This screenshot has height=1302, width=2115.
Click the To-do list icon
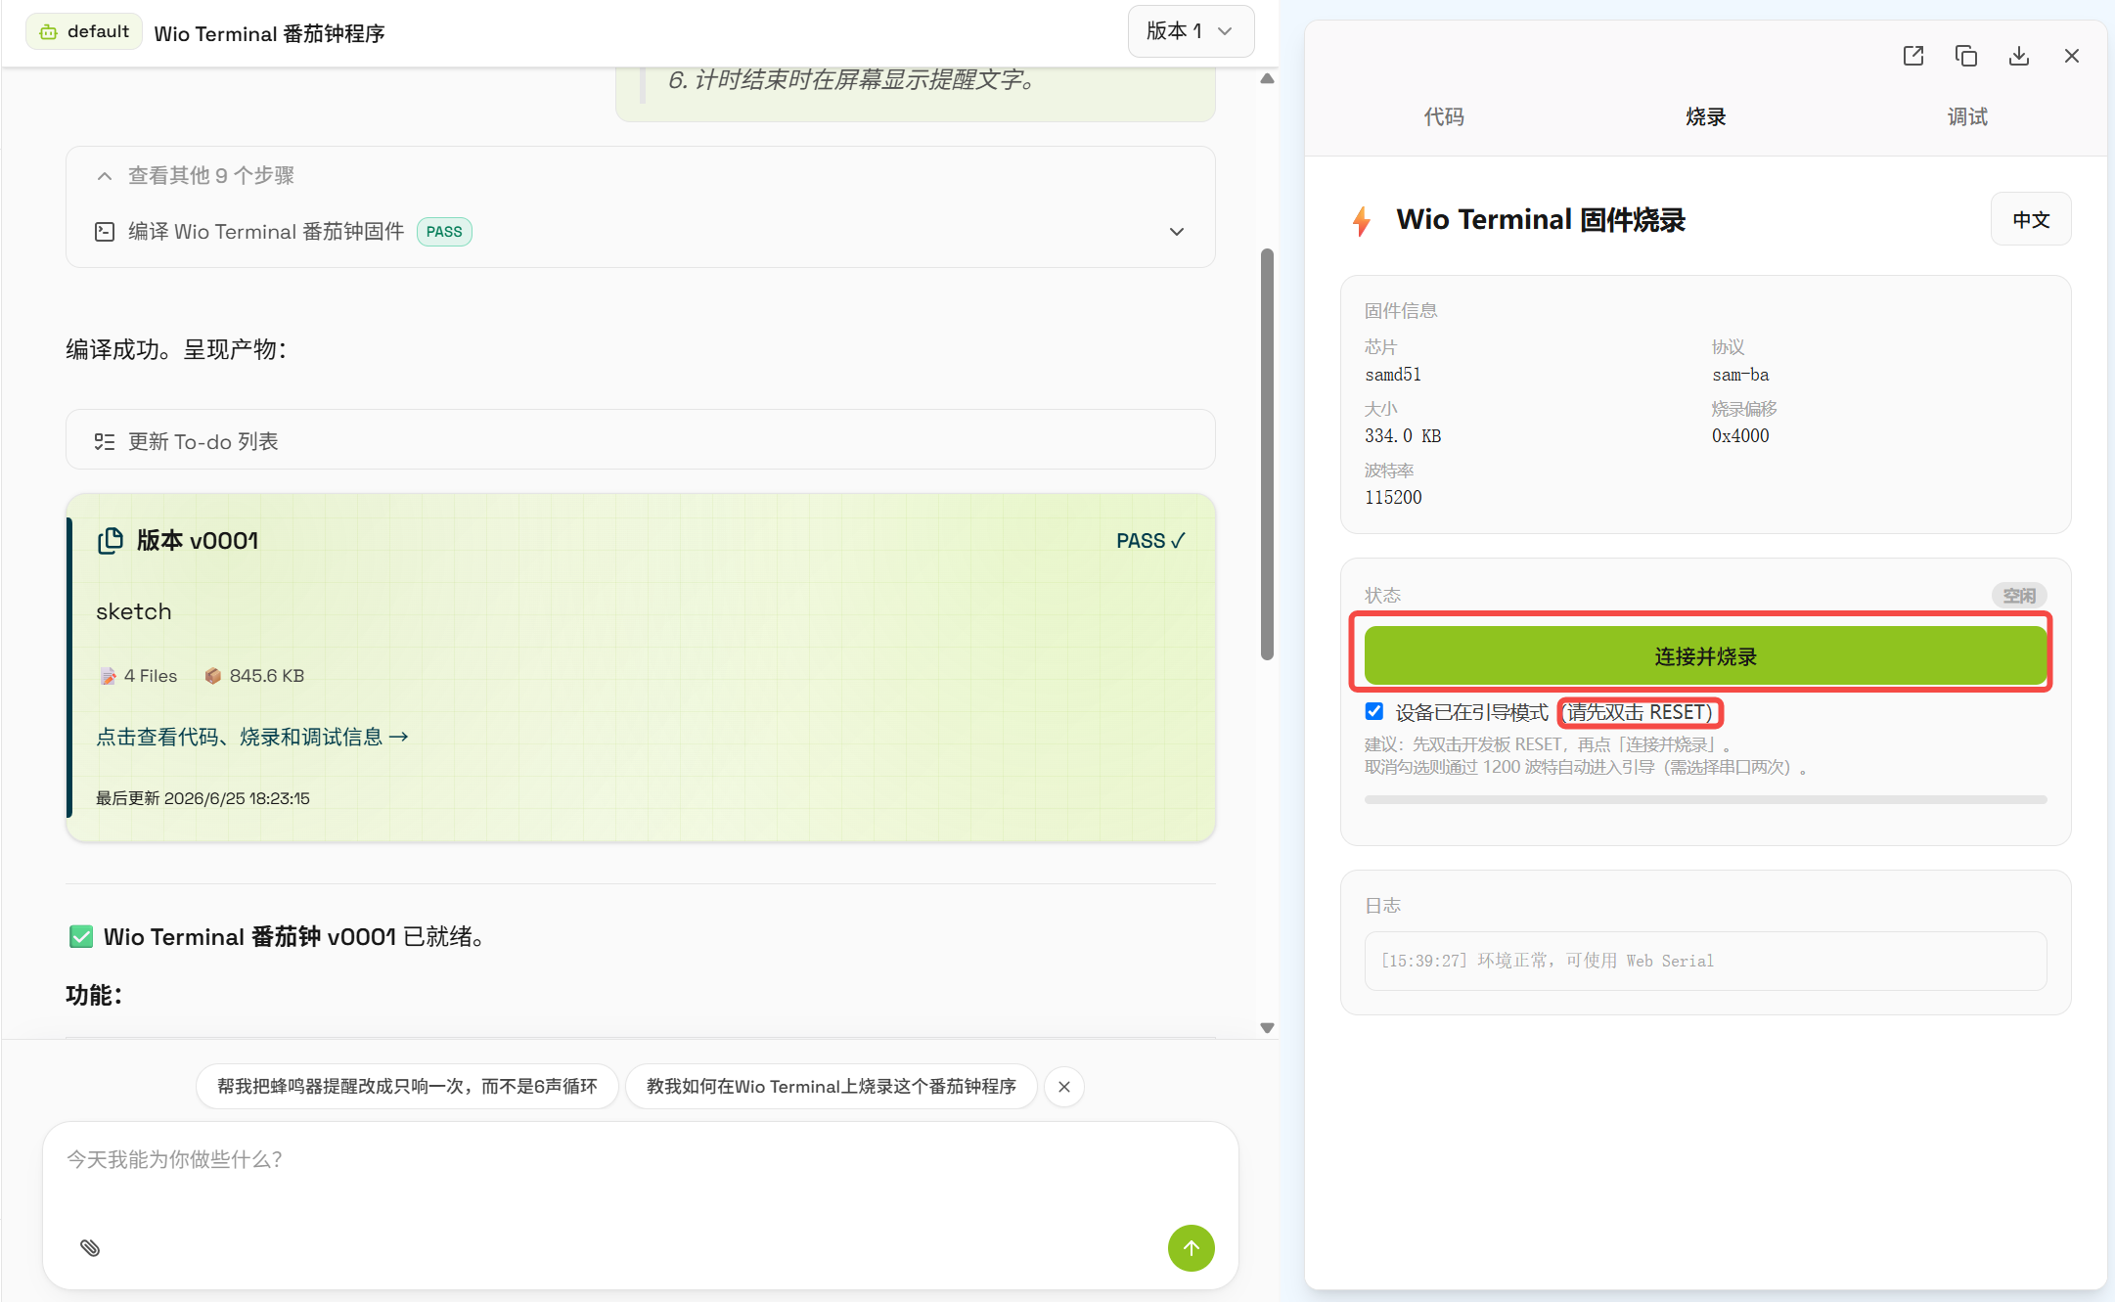(x=105, y=441)
